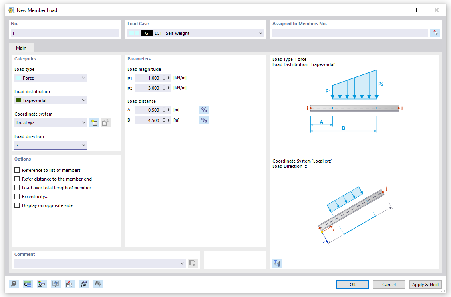This screenshot has width=451, height=297.
Task: Check Refer distance to the member end
Action: (x=17, y=179)
